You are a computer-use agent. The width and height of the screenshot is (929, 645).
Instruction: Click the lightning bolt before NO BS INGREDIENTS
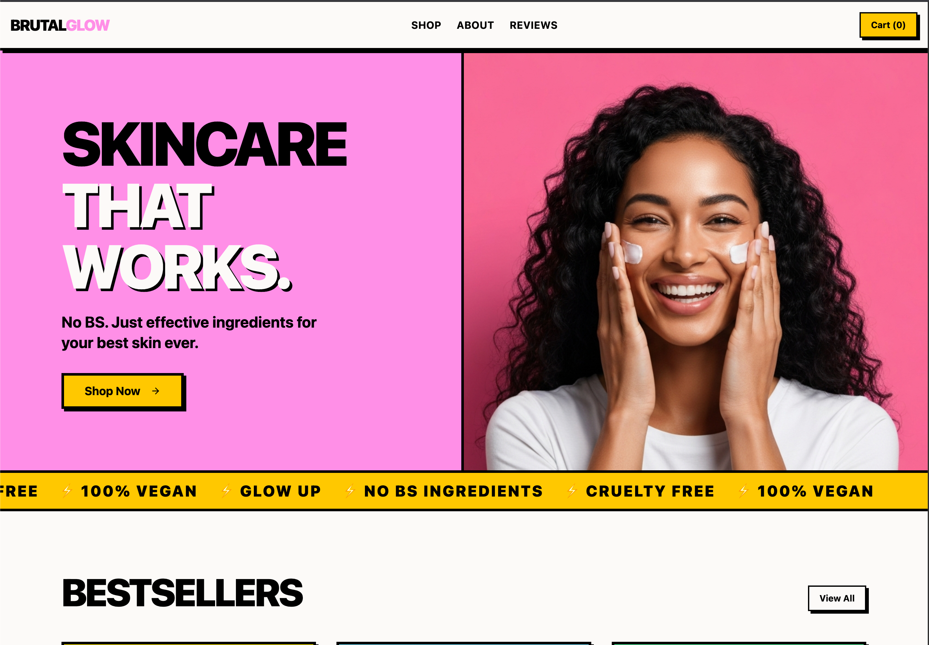(x=350, y=490)
